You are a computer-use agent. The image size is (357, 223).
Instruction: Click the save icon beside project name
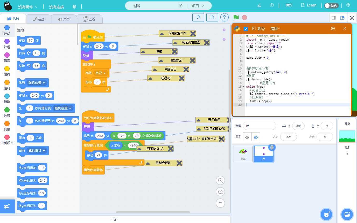coord(181,6)
